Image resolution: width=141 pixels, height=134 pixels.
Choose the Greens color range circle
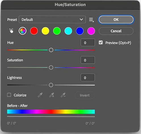tap(57, 31)
